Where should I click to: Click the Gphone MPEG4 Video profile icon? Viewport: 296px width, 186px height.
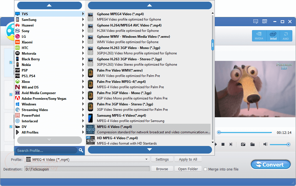(90, 17)
